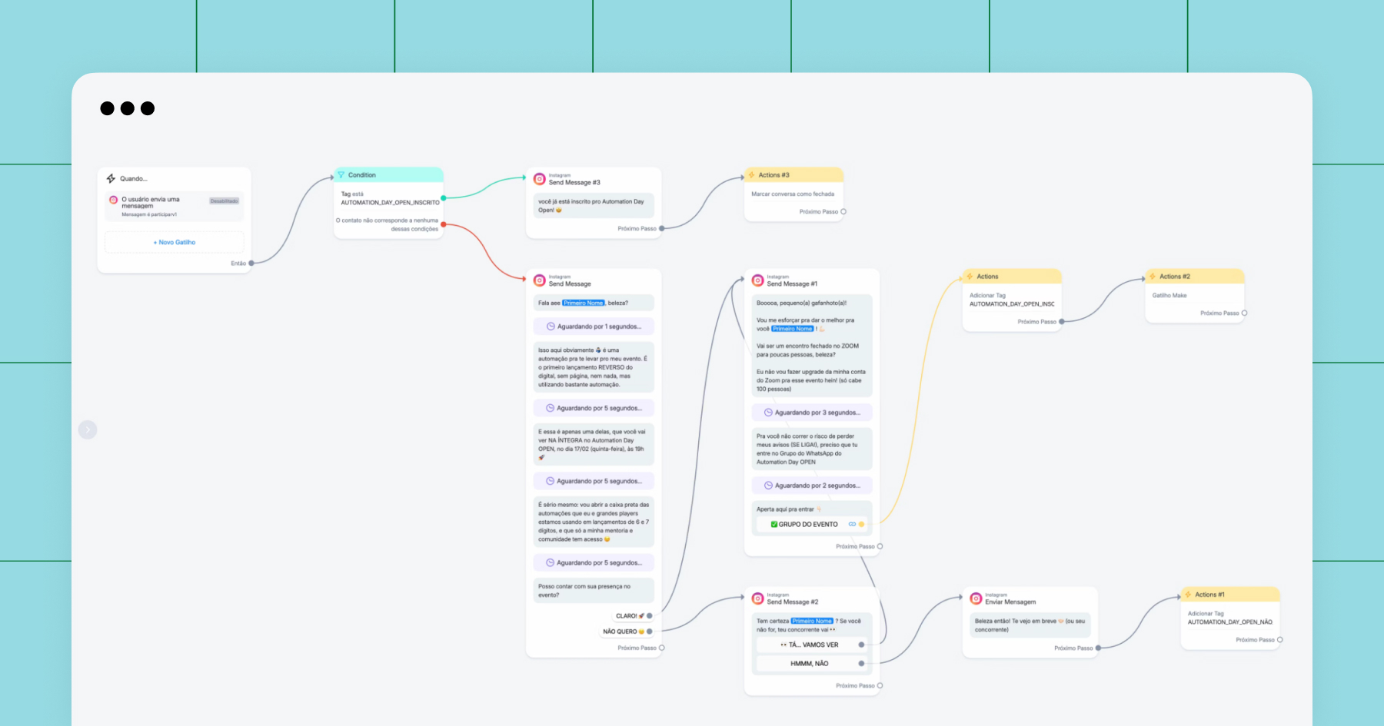Viewport: 1384px width, 726px height.
Task: Click the Gatilho Make action text
Action: (1169, 296)
